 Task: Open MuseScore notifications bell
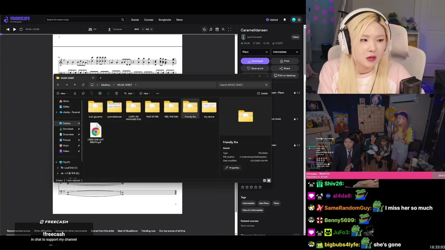285,20
